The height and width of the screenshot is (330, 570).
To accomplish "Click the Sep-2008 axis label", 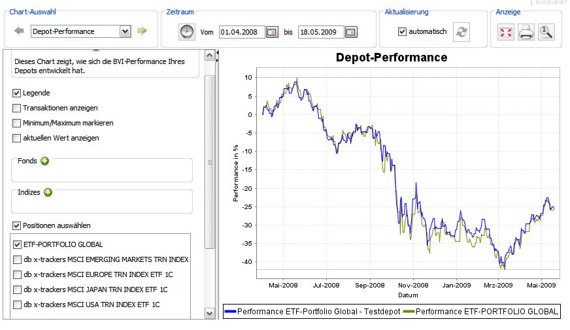I will coord(370,286).
